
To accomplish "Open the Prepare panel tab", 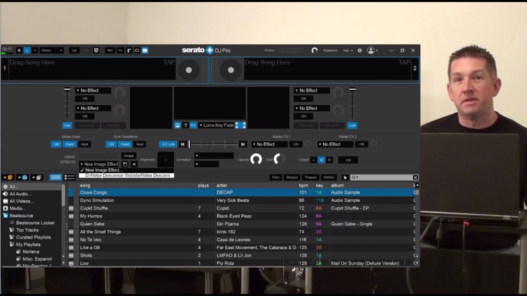I will pyautogui.click(x=310, y=178).
